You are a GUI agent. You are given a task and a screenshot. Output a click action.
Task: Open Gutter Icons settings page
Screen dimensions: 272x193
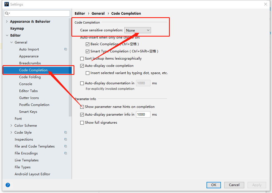click(x=29, y=98)
